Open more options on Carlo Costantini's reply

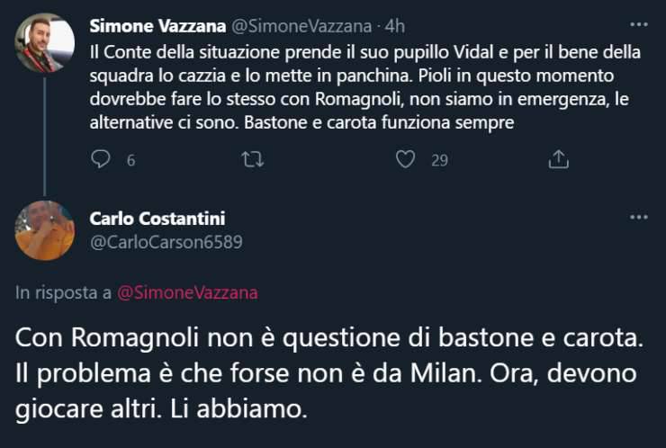pos(638,218)
